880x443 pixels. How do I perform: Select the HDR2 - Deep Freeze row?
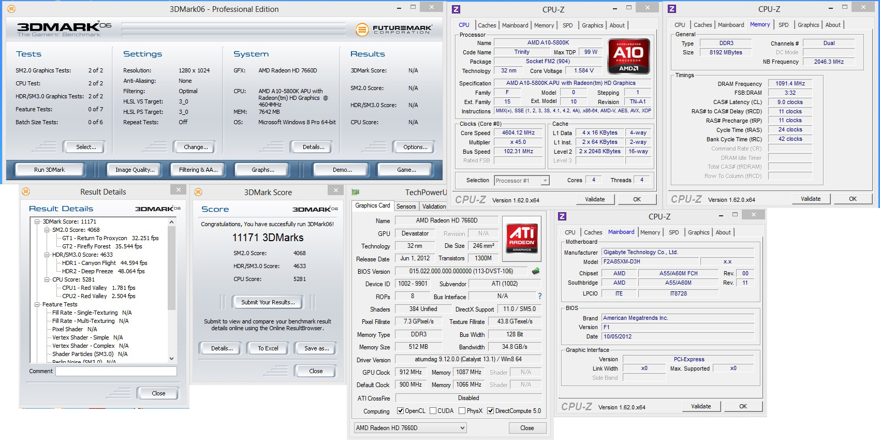(104, 271)
